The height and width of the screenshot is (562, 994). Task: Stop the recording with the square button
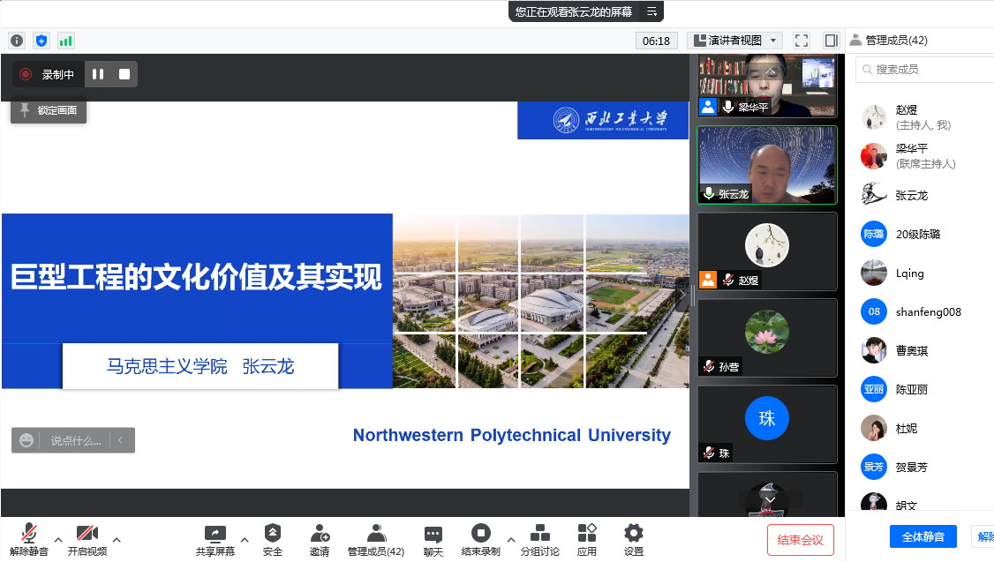pos(124,75)
